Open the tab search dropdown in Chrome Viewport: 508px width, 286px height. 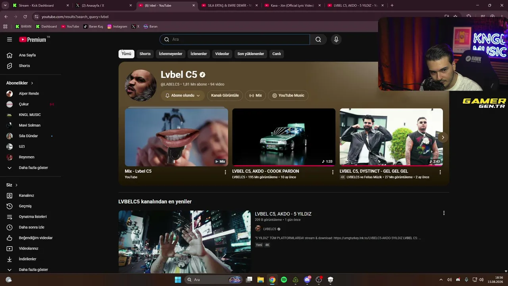[x=5, y=6]
